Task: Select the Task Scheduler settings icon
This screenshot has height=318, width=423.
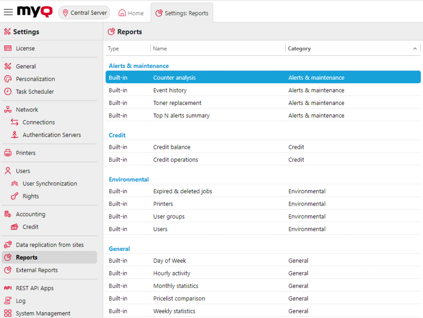Action: click(x=8, y=91)
